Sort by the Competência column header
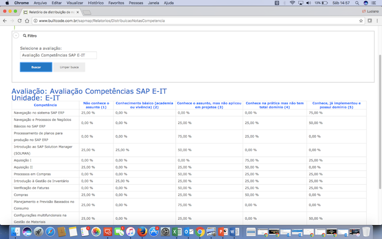382x239 pixels. pyautogui.click(x=45, y=105)
